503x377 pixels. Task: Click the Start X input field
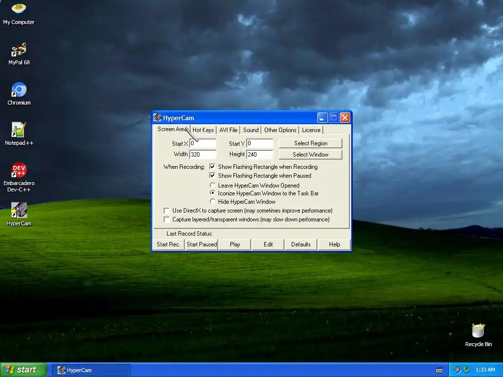[x=203, y=143]
